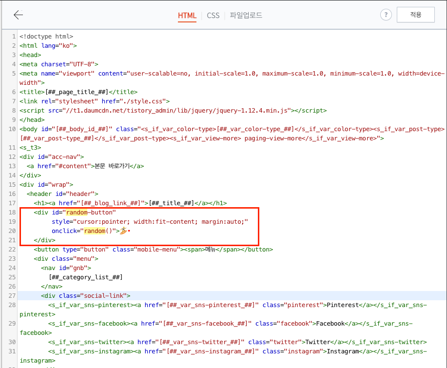Click the header id="header" line
The image size is (447, 368).
click(x=62, y=194)
